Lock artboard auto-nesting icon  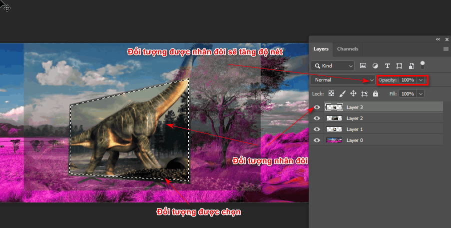365,93
